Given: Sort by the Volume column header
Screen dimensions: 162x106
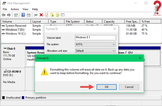Looking at the screenshot, I should (16, 21).
